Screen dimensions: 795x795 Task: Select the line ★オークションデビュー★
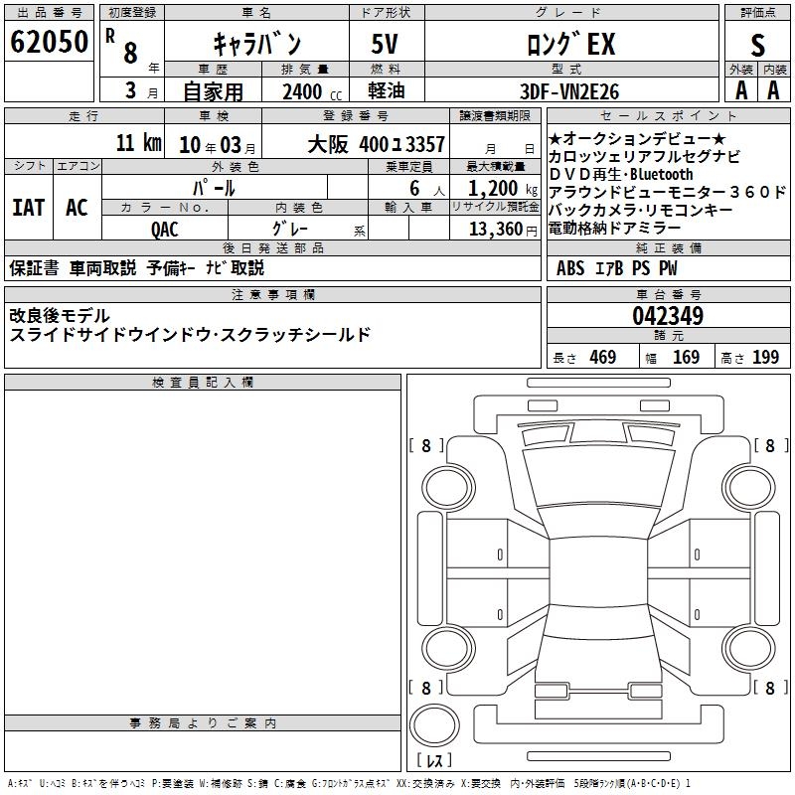(x=637, y=138)
